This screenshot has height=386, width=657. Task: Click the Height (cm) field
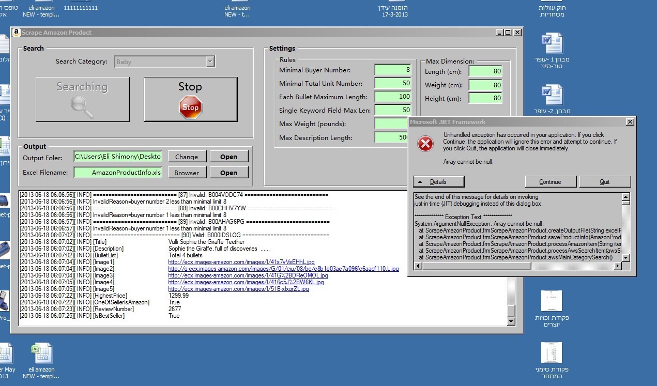[486, 98]
